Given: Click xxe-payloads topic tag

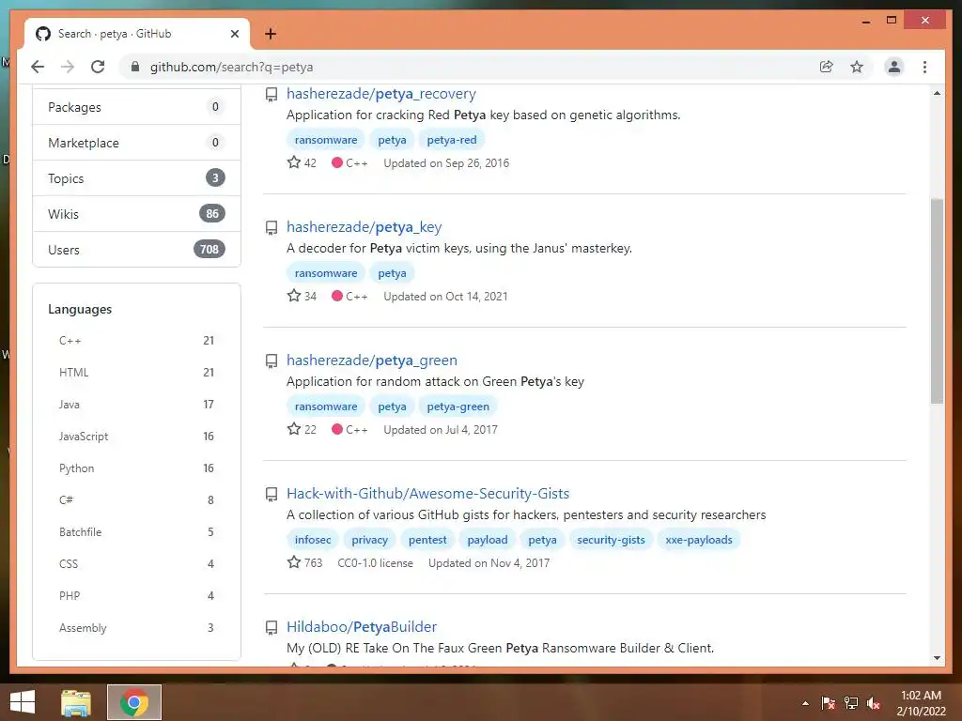Looking at the screenshot, I should click(x=699, y=540).
